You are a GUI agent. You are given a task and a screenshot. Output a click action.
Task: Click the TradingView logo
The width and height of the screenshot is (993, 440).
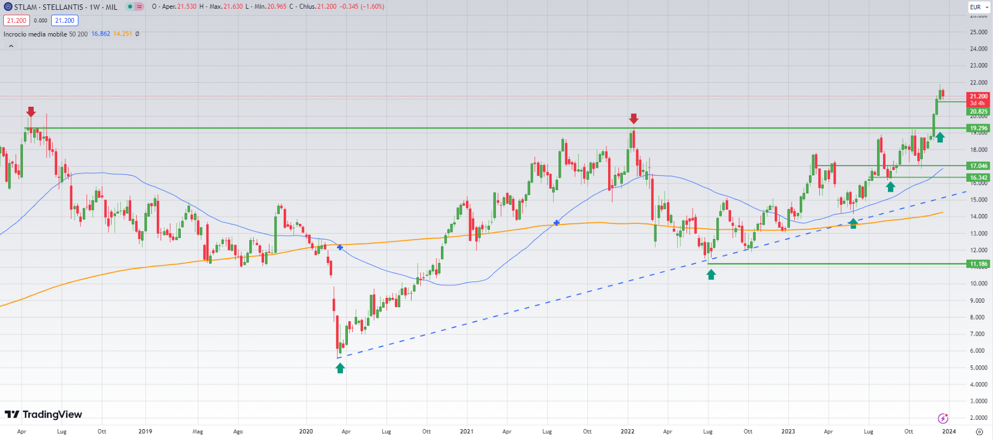tap(44, 414)
